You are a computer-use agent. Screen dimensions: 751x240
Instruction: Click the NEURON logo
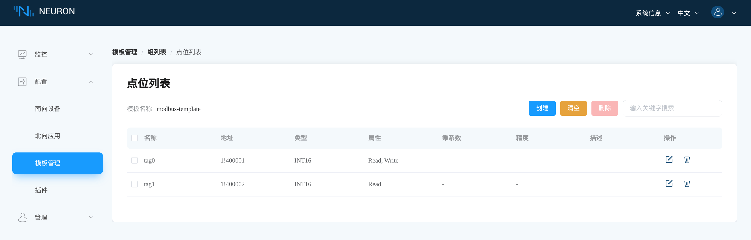pyautogui.click(x=44, y=11)
